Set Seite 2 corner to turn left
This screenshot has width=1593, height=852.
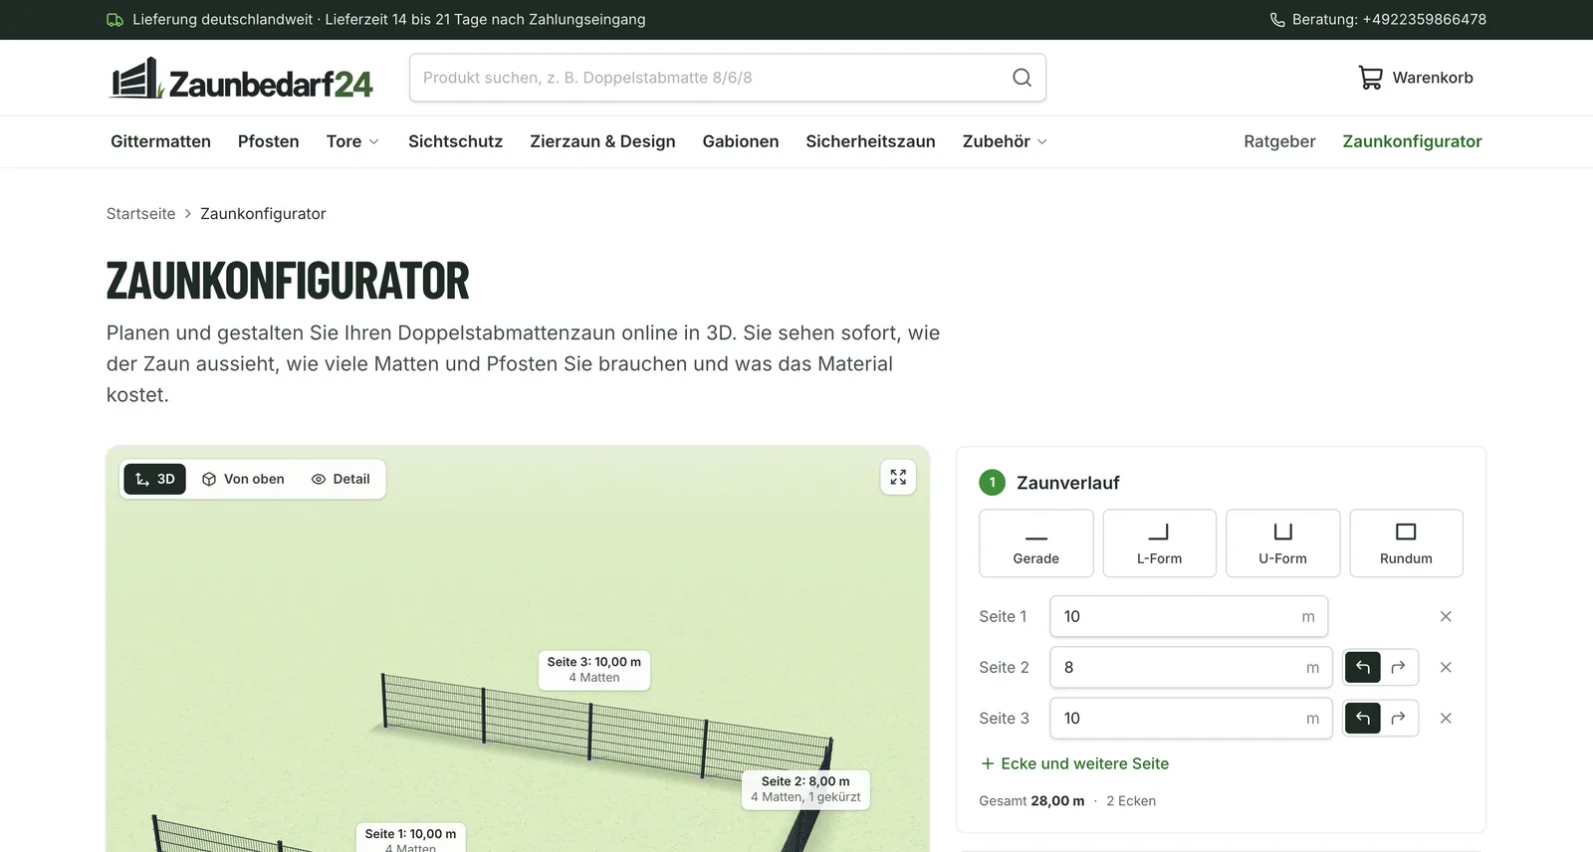[x=1363, y=667]
